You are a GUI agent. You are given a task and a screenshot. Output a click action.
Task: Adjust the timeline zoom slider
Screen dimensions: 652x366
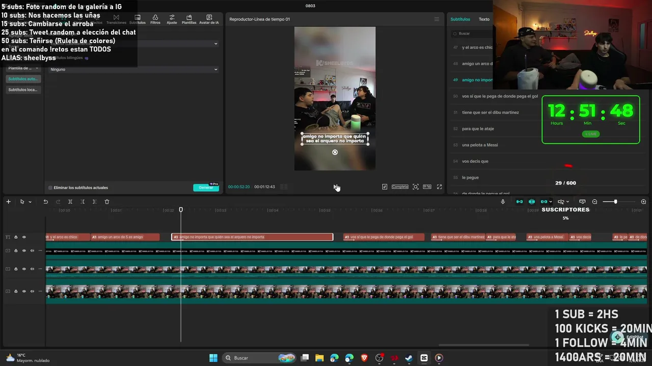pos(615,202)
